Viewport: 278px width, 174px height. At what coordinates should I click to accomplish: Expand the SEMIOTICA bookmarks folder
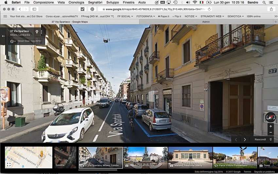coord(235,16)
